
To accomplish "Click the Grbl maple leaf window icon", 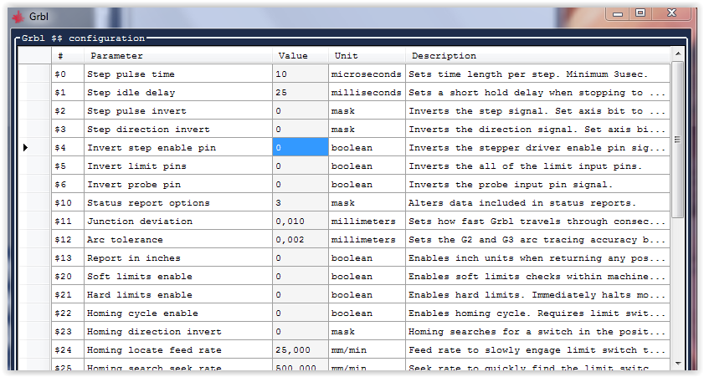I will tap(18, 17).
